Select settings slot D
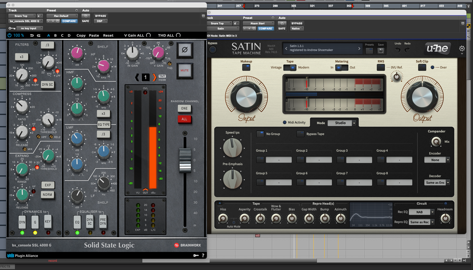 69,36
